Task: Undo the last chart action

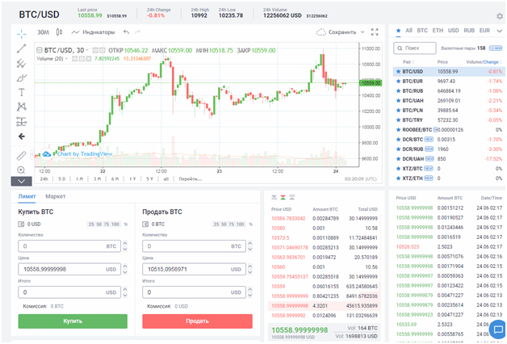Action: pos(126,31)
